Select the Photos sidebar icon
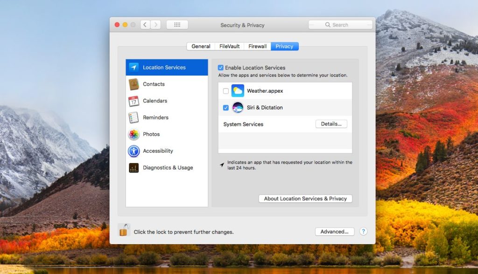The width and height of the screenshot is (478, 274). [134, 134]
